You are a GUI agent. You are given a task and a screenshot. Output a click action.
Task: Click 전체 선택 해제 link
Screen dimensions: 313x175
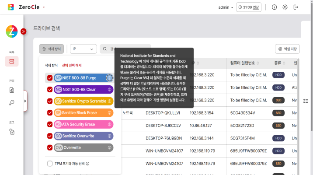pos(72,65)
